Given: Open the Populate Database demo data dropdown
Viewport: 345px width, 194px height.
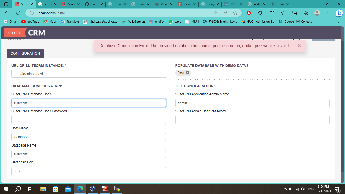Looking at the screenshot, I should (253, 73).
